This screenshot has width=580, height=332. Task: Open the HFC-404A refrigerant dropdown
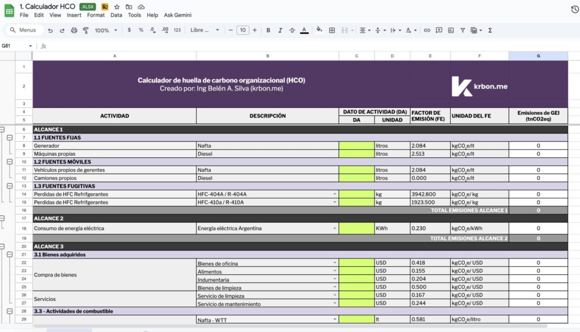pyautogui.click(x=334, y=193)
